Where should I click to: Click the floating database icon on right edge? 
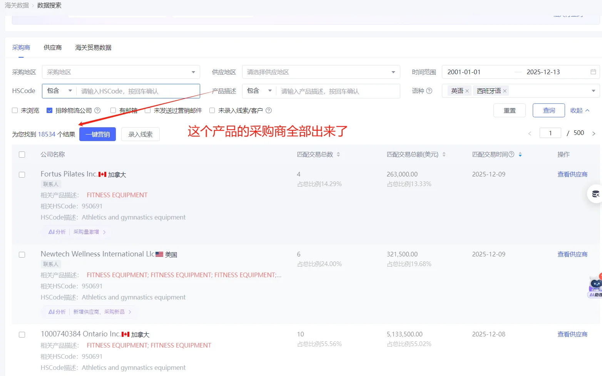point(596,194)
